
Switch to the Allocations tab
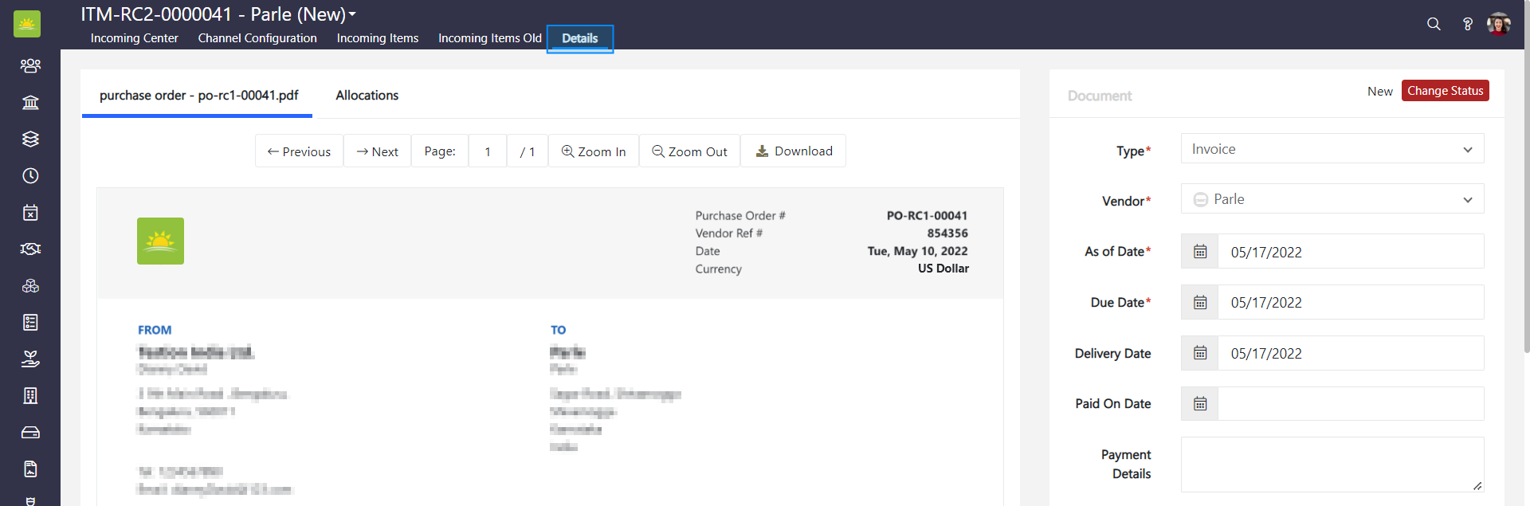coord(367,95)
